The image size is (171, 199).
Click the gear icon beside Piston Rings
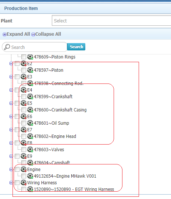click(30, 57)
